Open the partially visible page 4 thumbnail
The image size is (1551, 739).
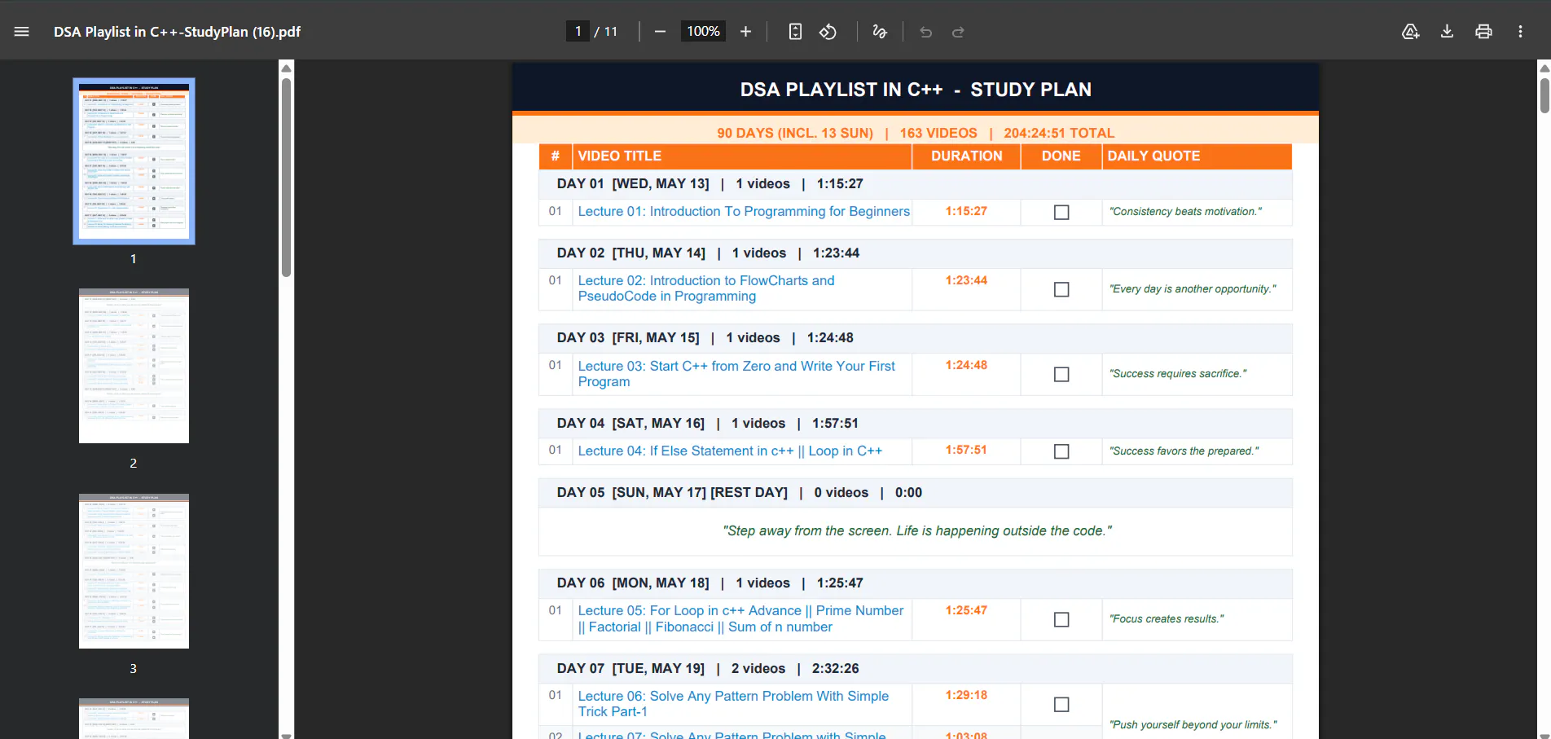[134, 719]
